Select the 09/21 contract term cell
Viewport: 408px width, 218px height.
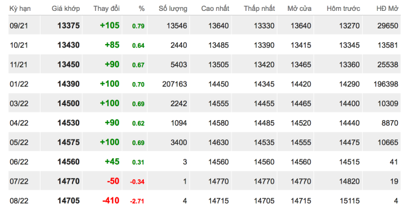[19, 26]
